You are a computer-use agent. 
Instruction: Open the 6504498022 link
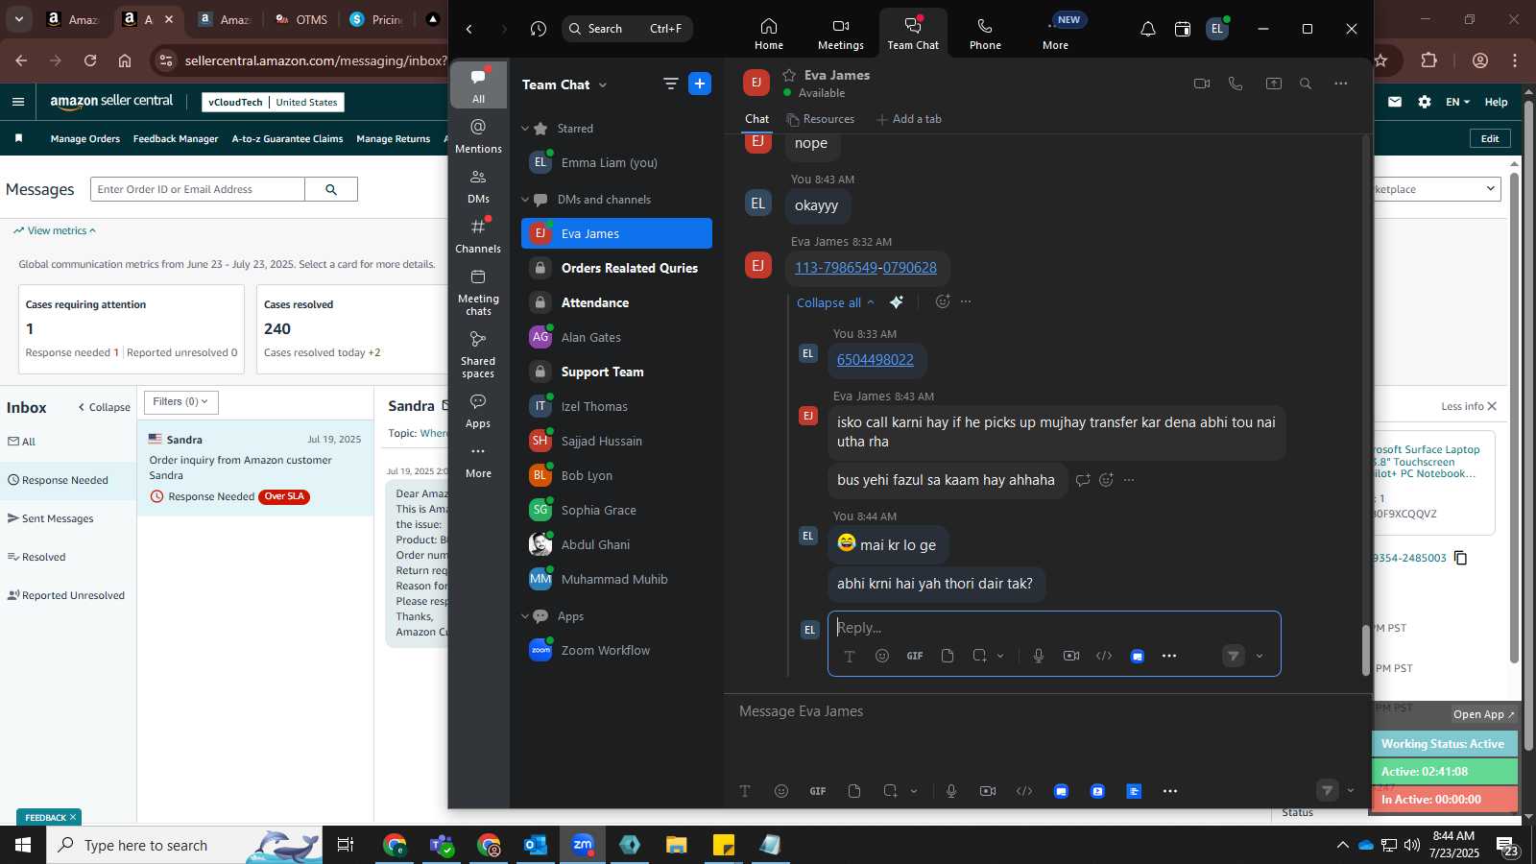tap(876, 360)
